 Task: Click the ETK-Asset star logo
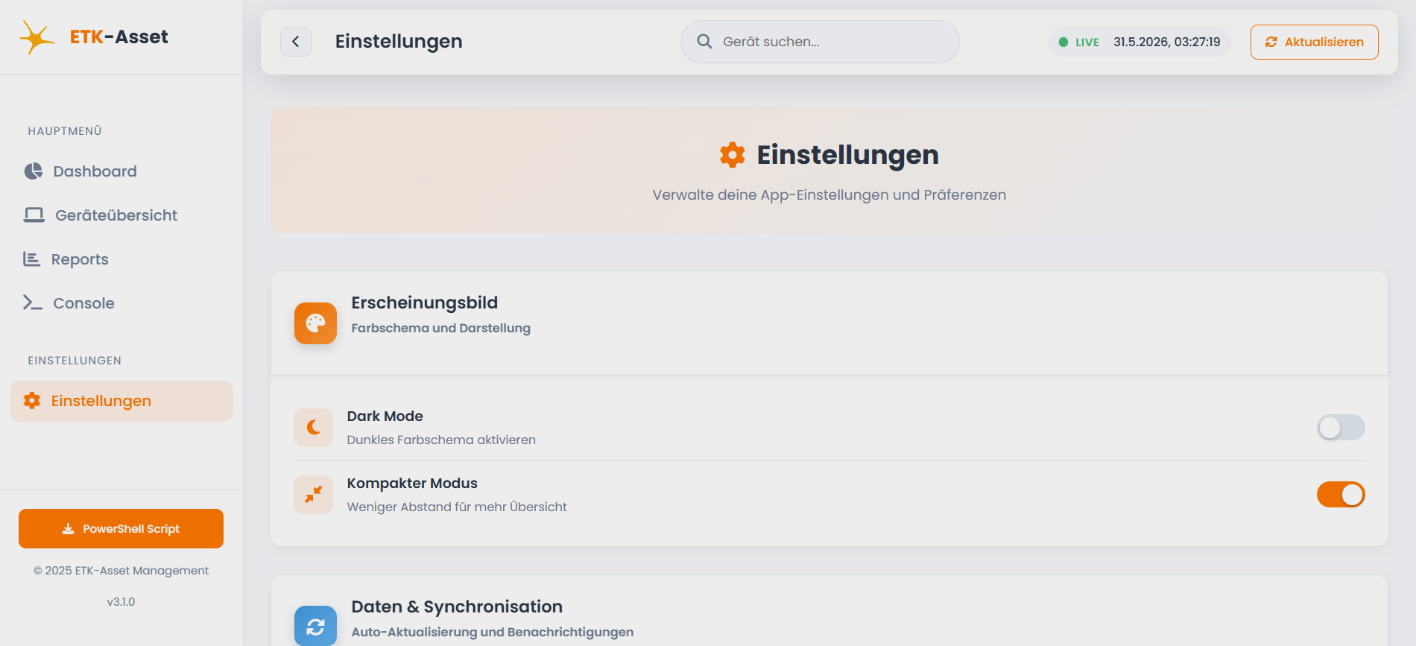click(37, 37)
